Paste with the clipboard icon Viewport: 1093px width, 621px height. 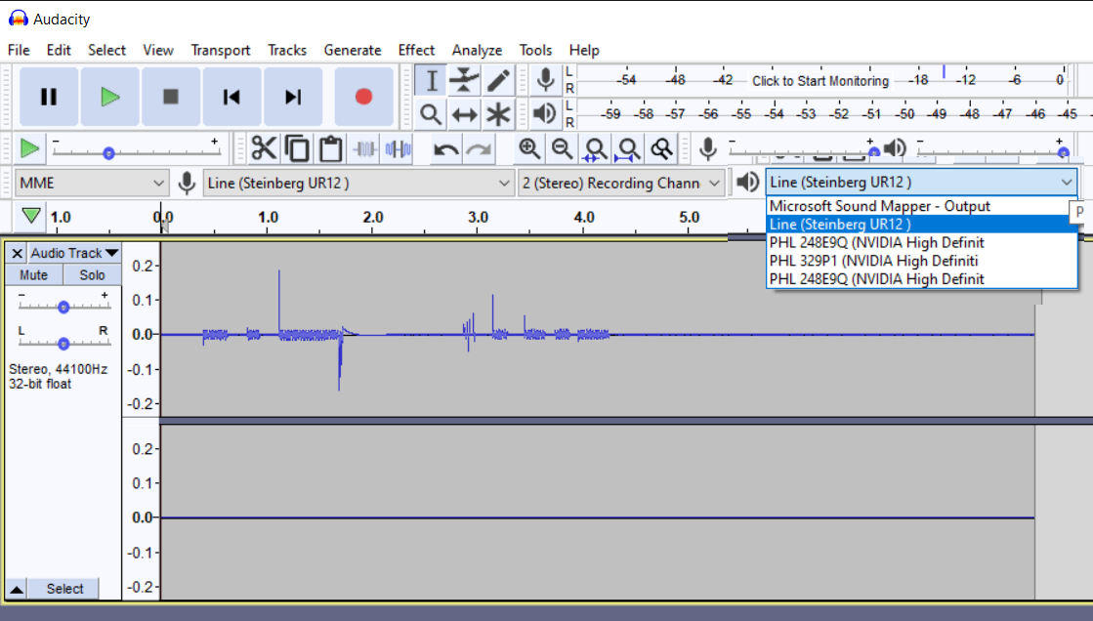pos(330,148)
